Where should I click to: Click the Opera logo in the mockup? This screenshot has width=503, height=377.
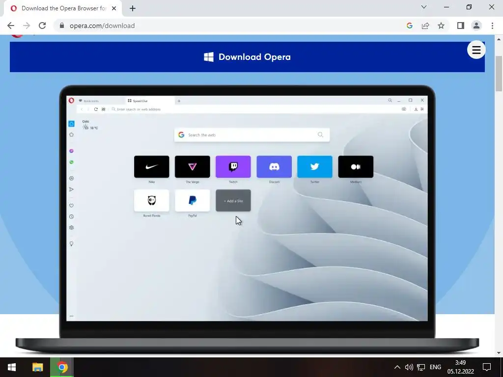point(71,100)
